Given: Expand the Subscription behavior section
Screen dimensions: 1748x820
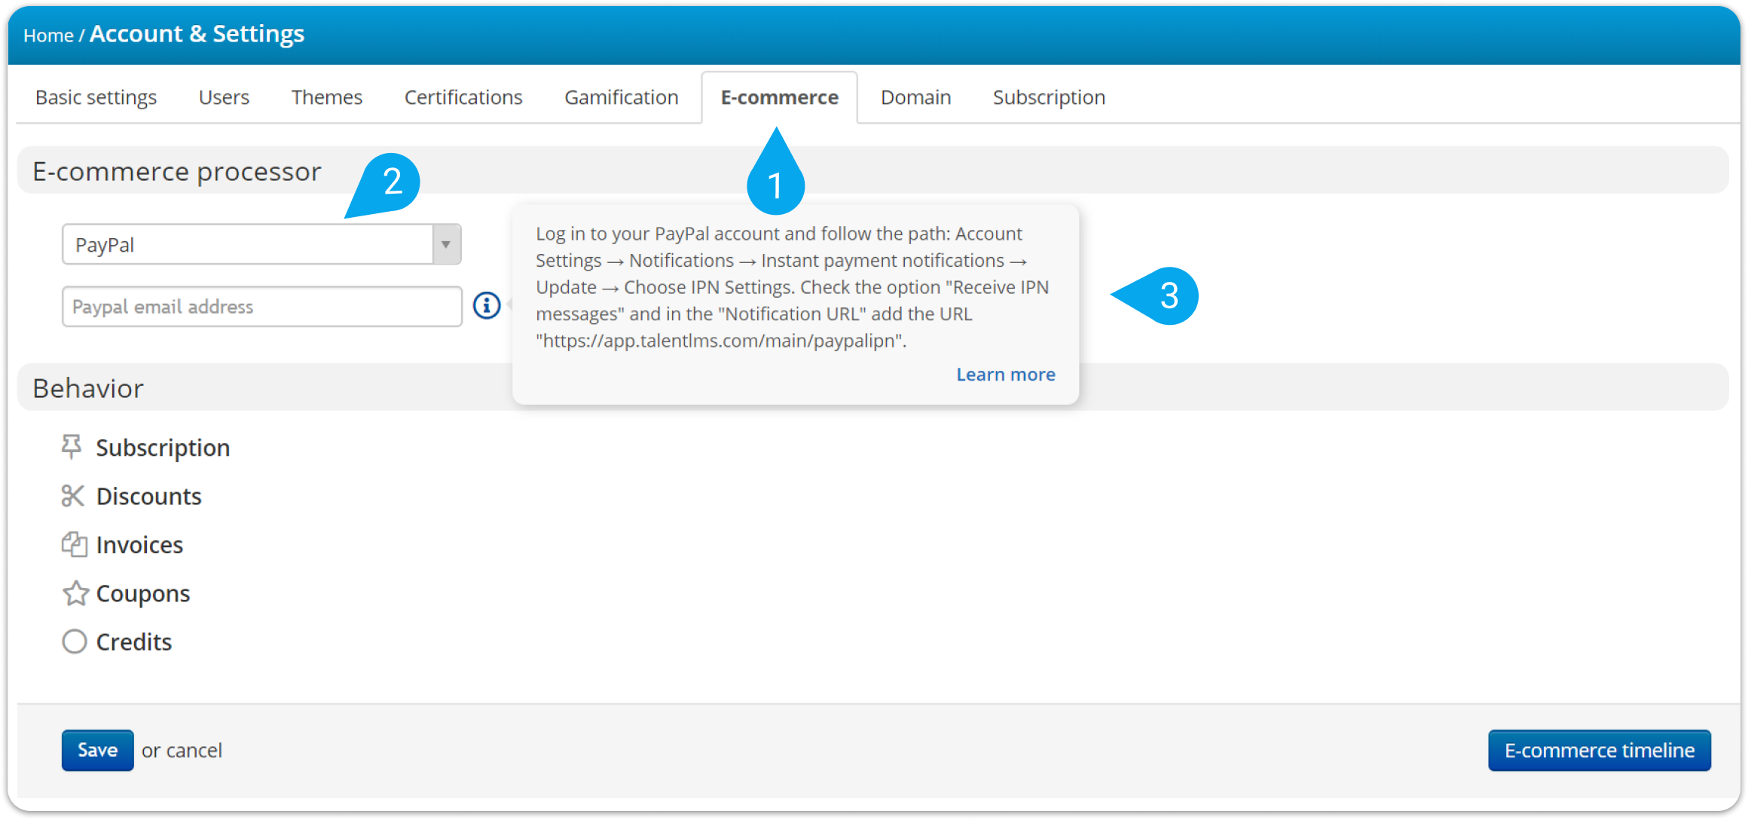Looking at the screenshot, I should [x=163, y=448].
